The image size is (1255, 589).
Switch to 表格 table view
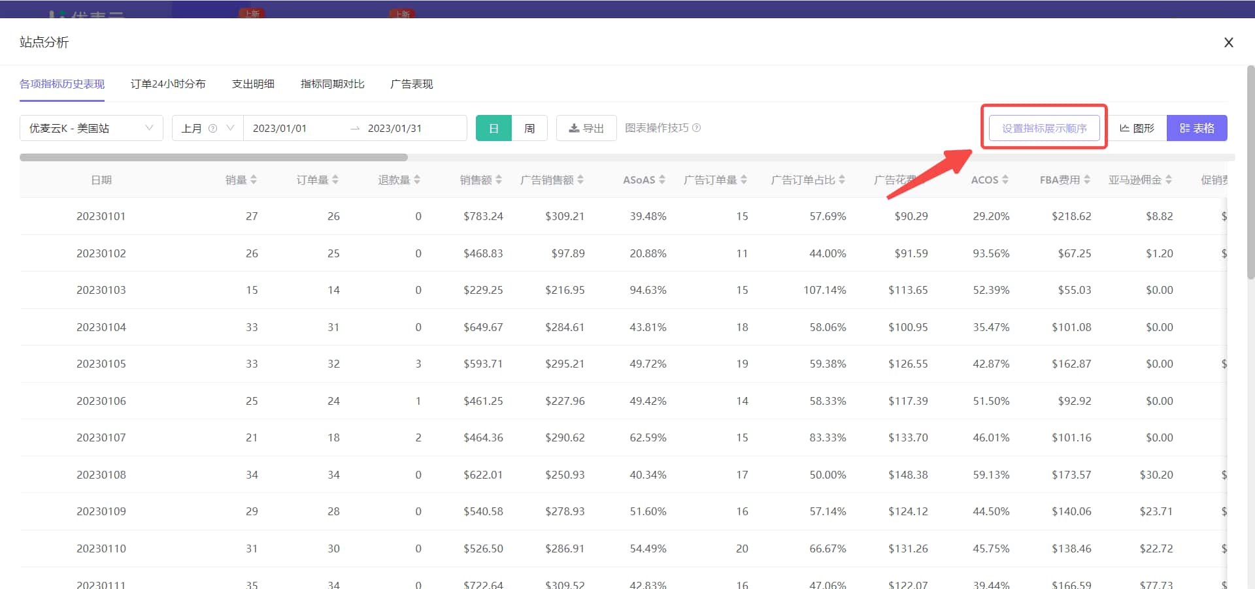coord(1197,128)
